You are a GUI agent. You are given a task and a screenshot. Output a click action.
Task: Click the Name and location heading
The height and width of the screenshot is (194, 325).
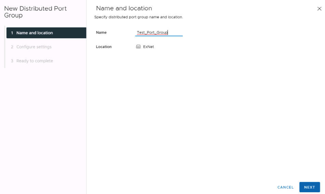[x=124, y=8]
